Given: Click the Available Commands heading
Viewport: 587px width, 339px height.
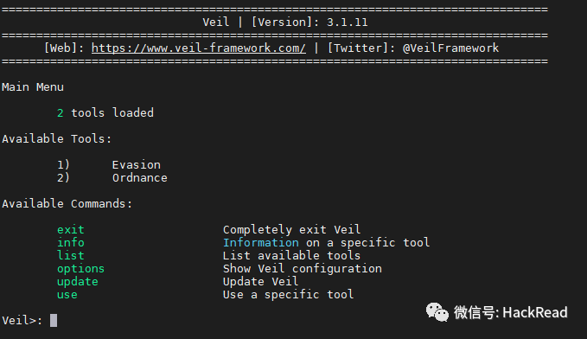Looking at the screenshot, I should (x=67, y=204).
